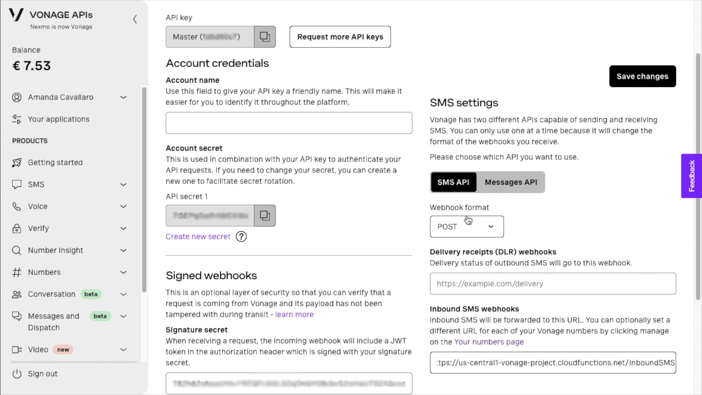Click the Your applications icon
This screenshot has height=395, width=702.
(17, 119)
